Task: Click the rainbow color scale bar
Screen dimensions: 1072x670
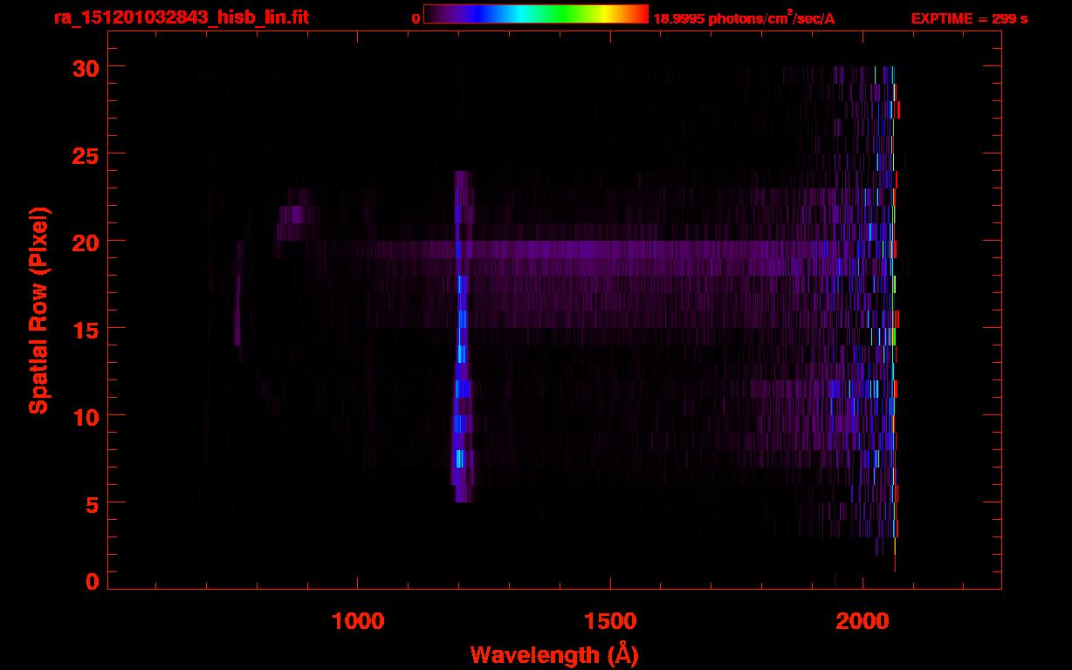Action: coord(536,14)
